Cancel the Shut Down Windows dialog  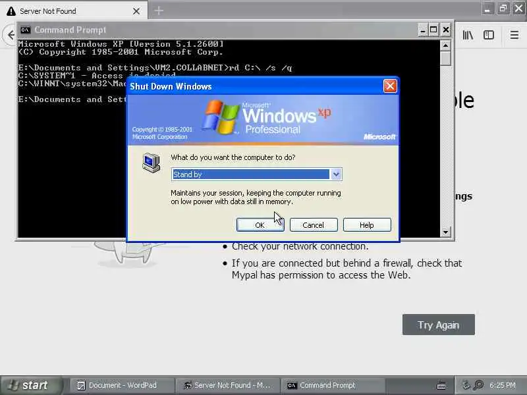pyautogui.click(x=314, y=224)
